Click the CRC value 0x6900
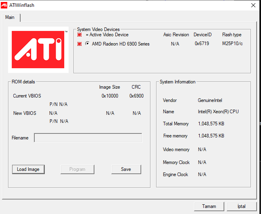This screenshot has width=261, height=214. point(136,96)
